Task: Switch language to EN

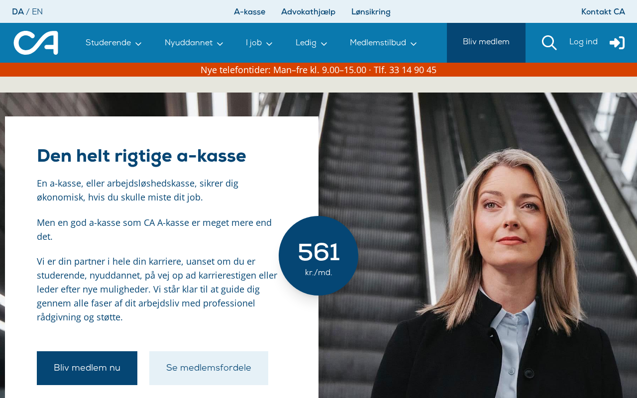Action: click(37, 12)
